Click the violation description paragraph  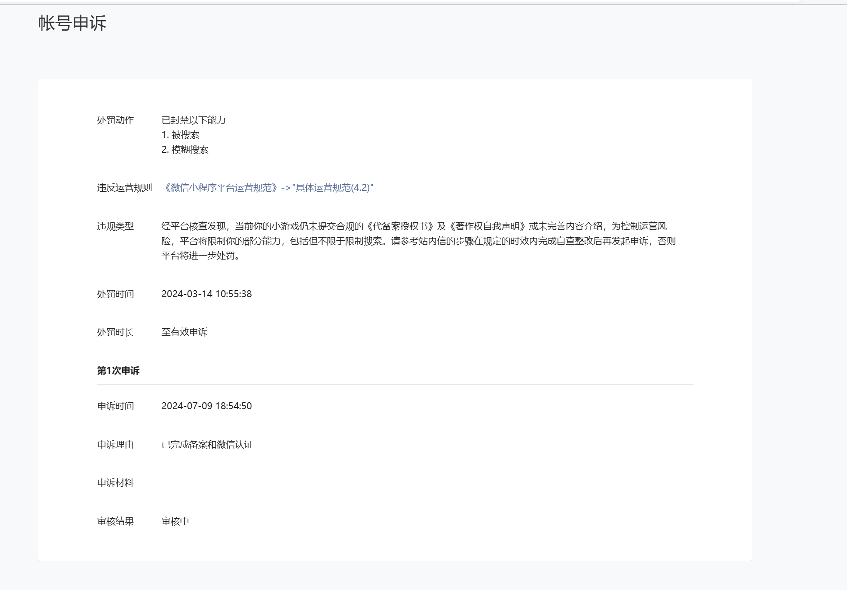click(418, 241)
